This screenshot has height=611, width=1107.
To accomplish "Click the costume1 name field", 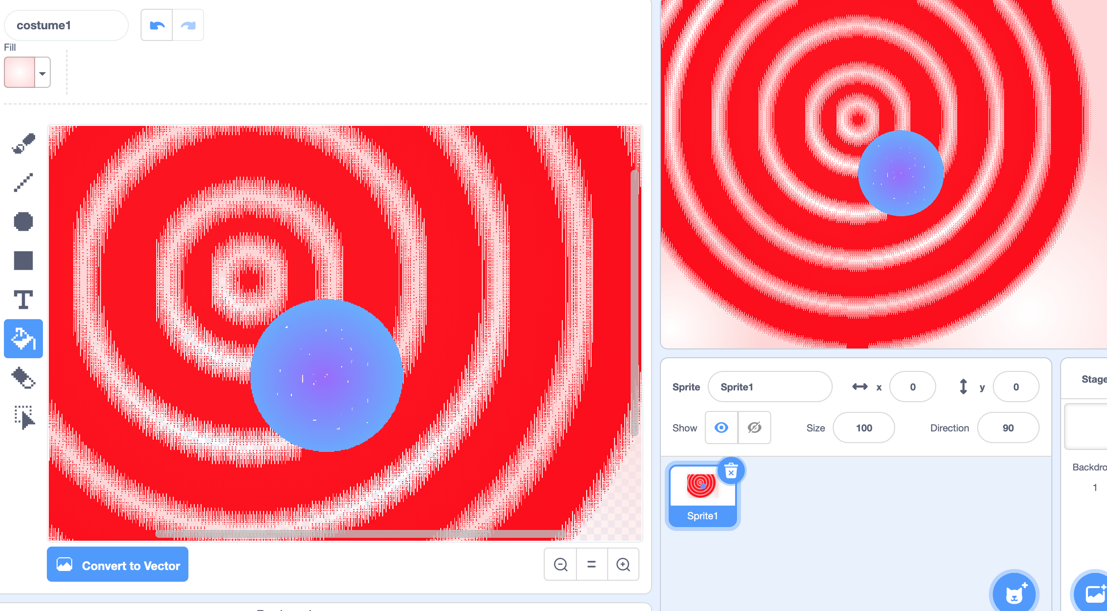I will 66,25.
